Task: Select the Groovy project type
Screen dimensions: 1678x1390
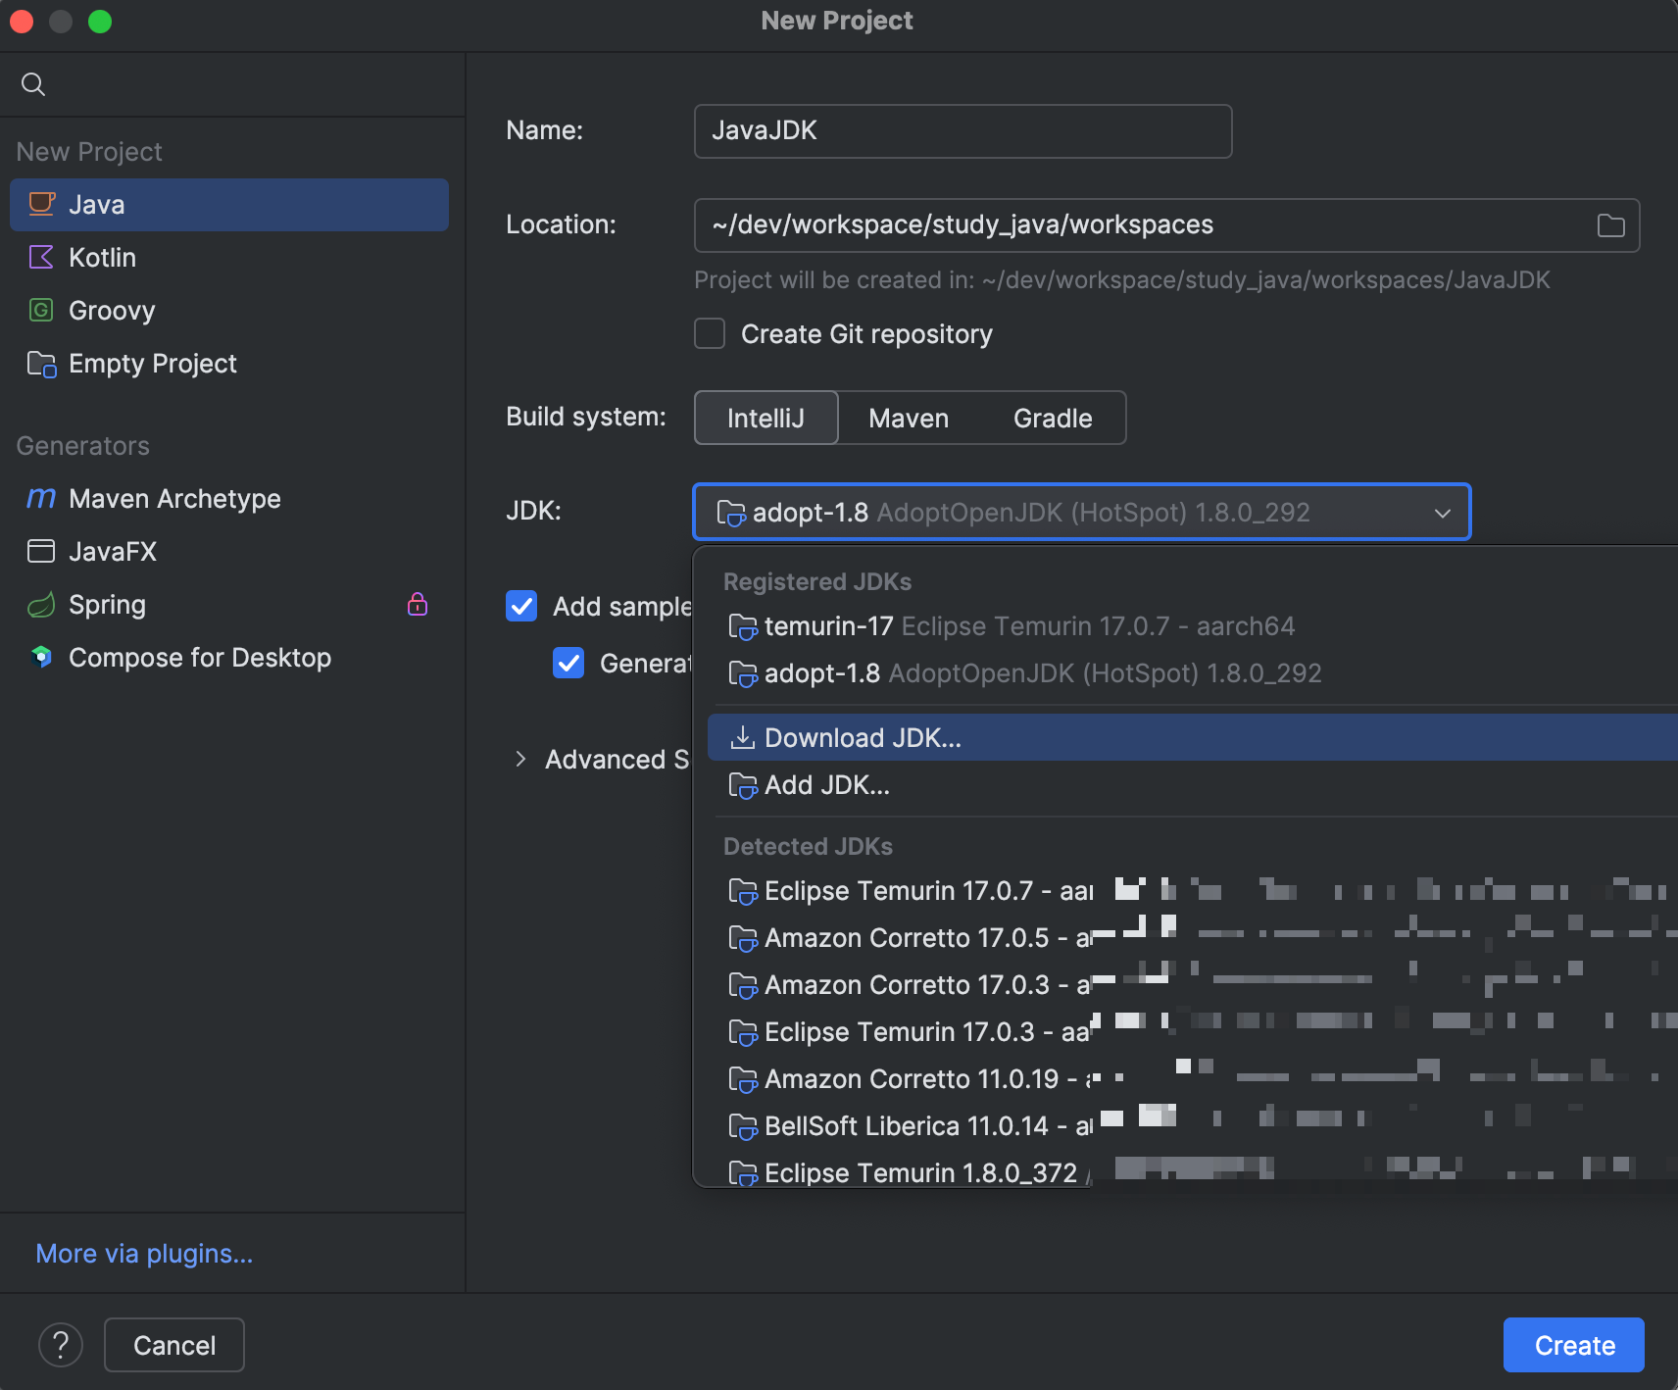Action: (x=229, y=311)
